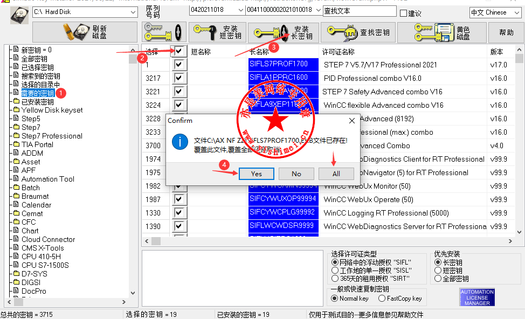Click the key-and-disk icon toolbar button
The height and width of the screenshot is (319, 525).
(164, 32)
